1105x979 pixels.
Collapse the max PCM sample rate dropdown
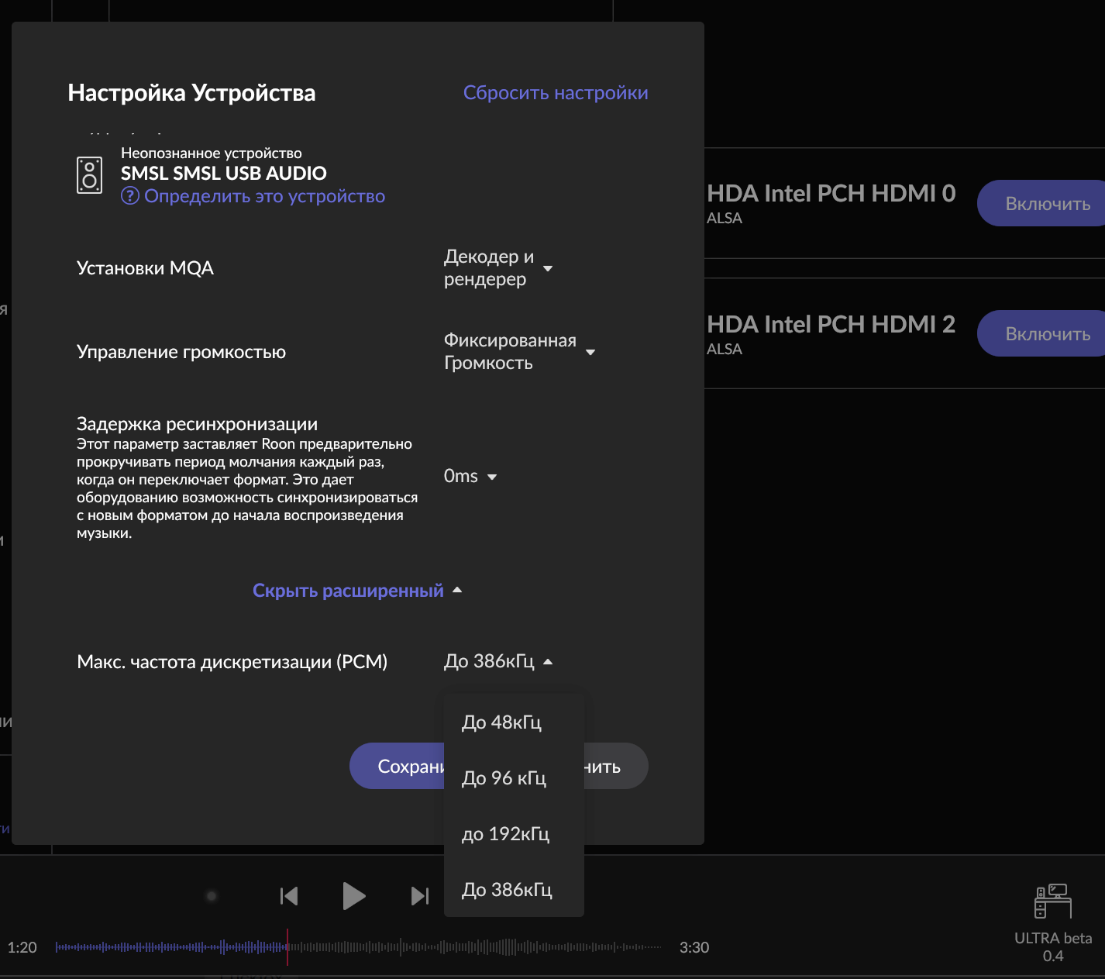[497, 661]
